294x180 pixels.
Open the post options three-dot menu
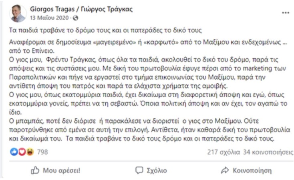coord(285,13)
